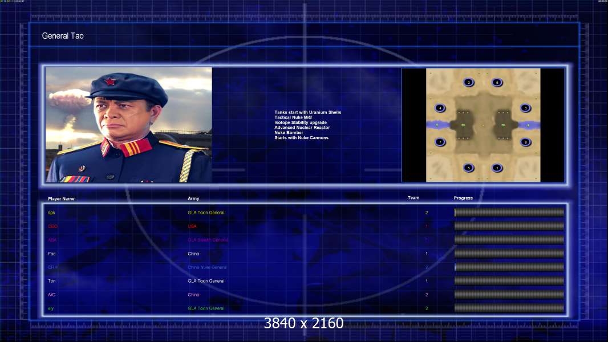Click the progress bar for player ely

pyautogui.click(x=509, y=308)
